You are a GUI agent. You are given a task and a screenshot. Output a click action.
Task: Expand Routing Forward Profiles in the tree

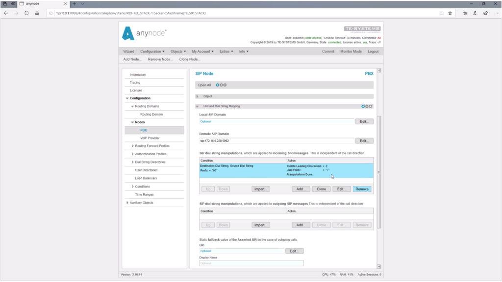pos(132,146)
